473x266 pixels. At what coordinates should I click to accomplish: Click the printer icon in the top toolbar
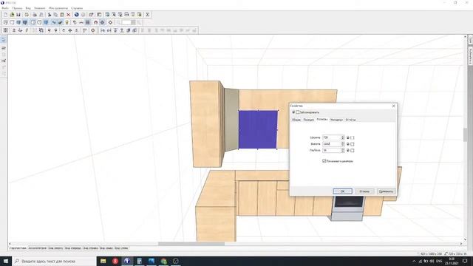pyautogui.click(x=35, y=15)
